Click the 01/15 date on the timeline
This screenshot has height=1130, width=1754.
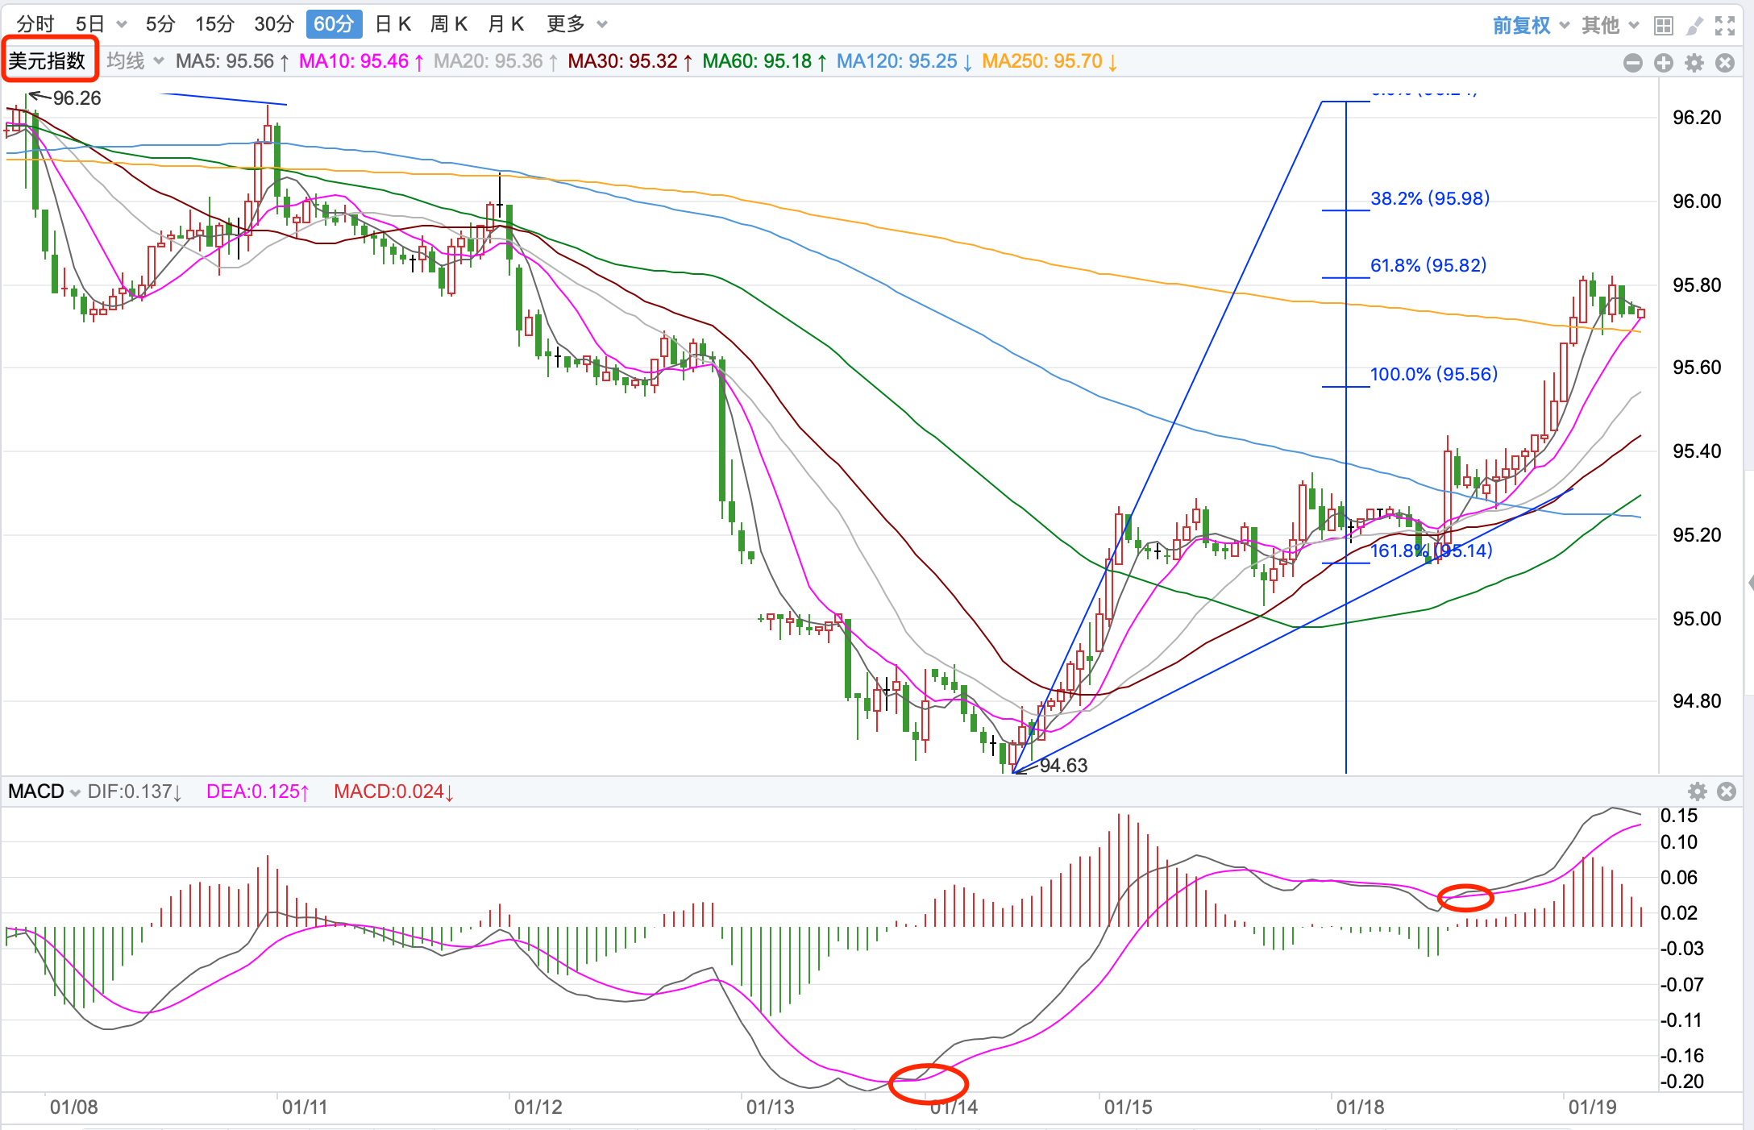coord(1128,1107)
